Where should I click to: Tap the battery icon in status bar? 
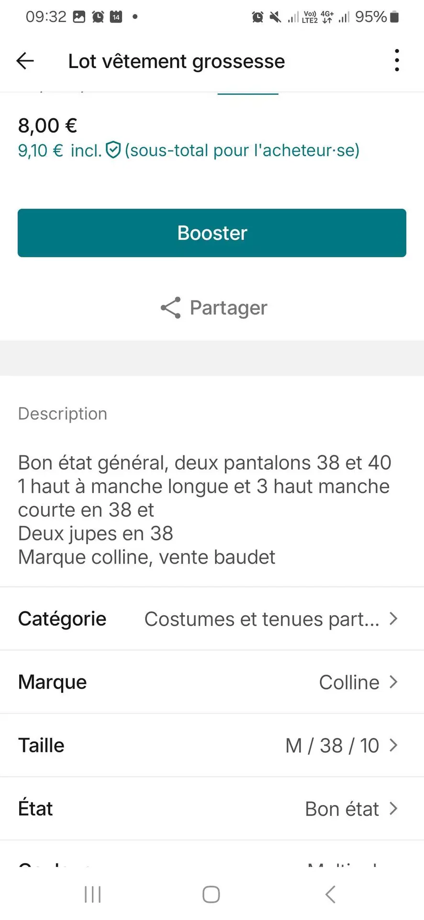pos(394,17)
